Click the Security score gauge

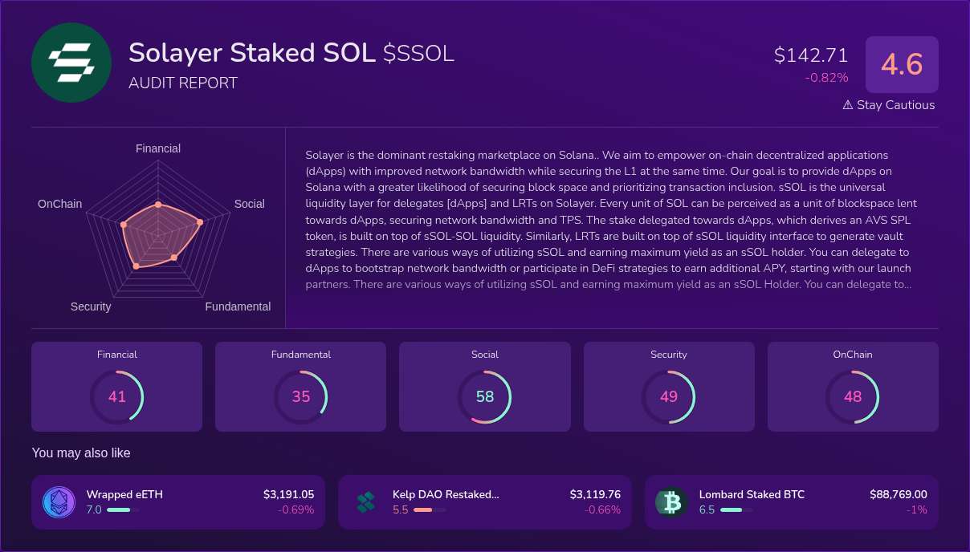[669, 396]
